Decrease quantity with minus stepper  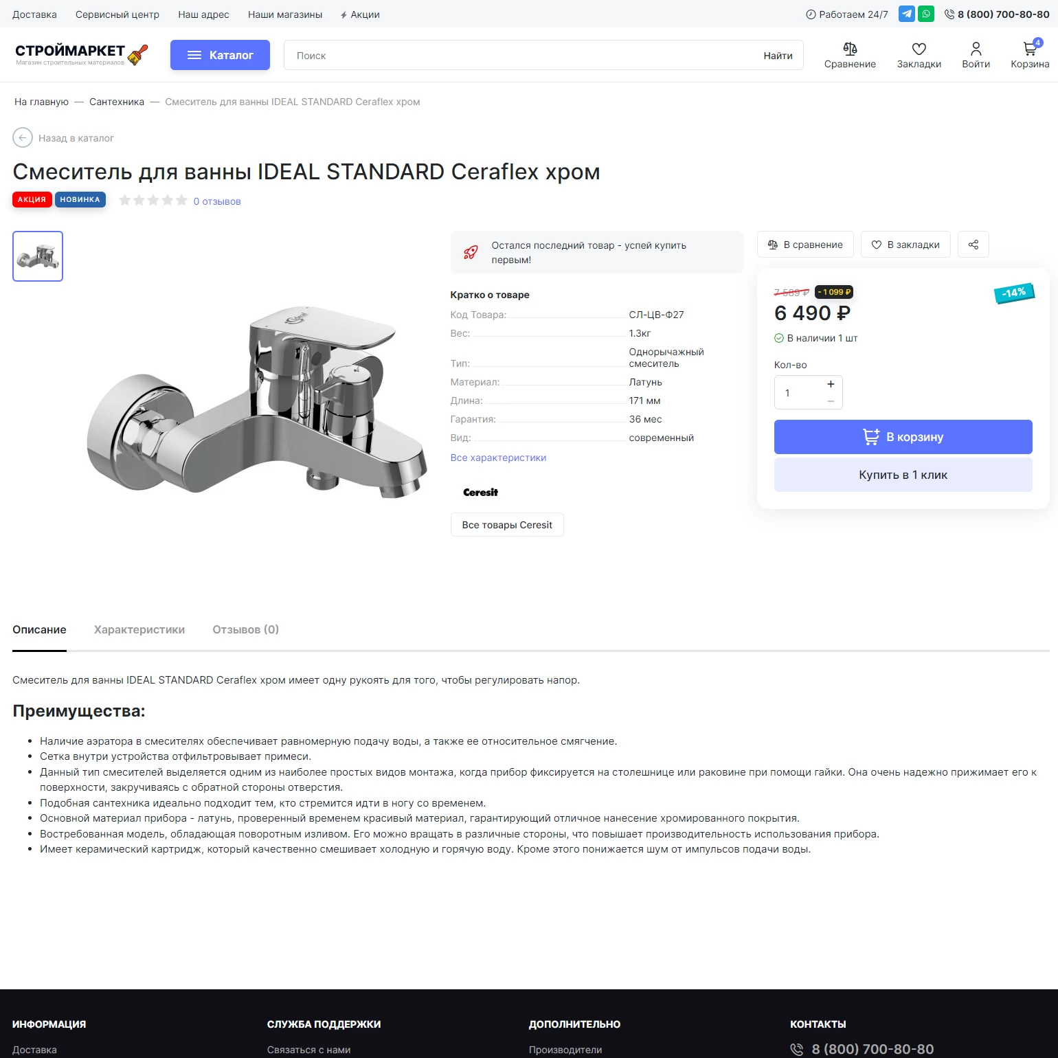click(831, 401)
